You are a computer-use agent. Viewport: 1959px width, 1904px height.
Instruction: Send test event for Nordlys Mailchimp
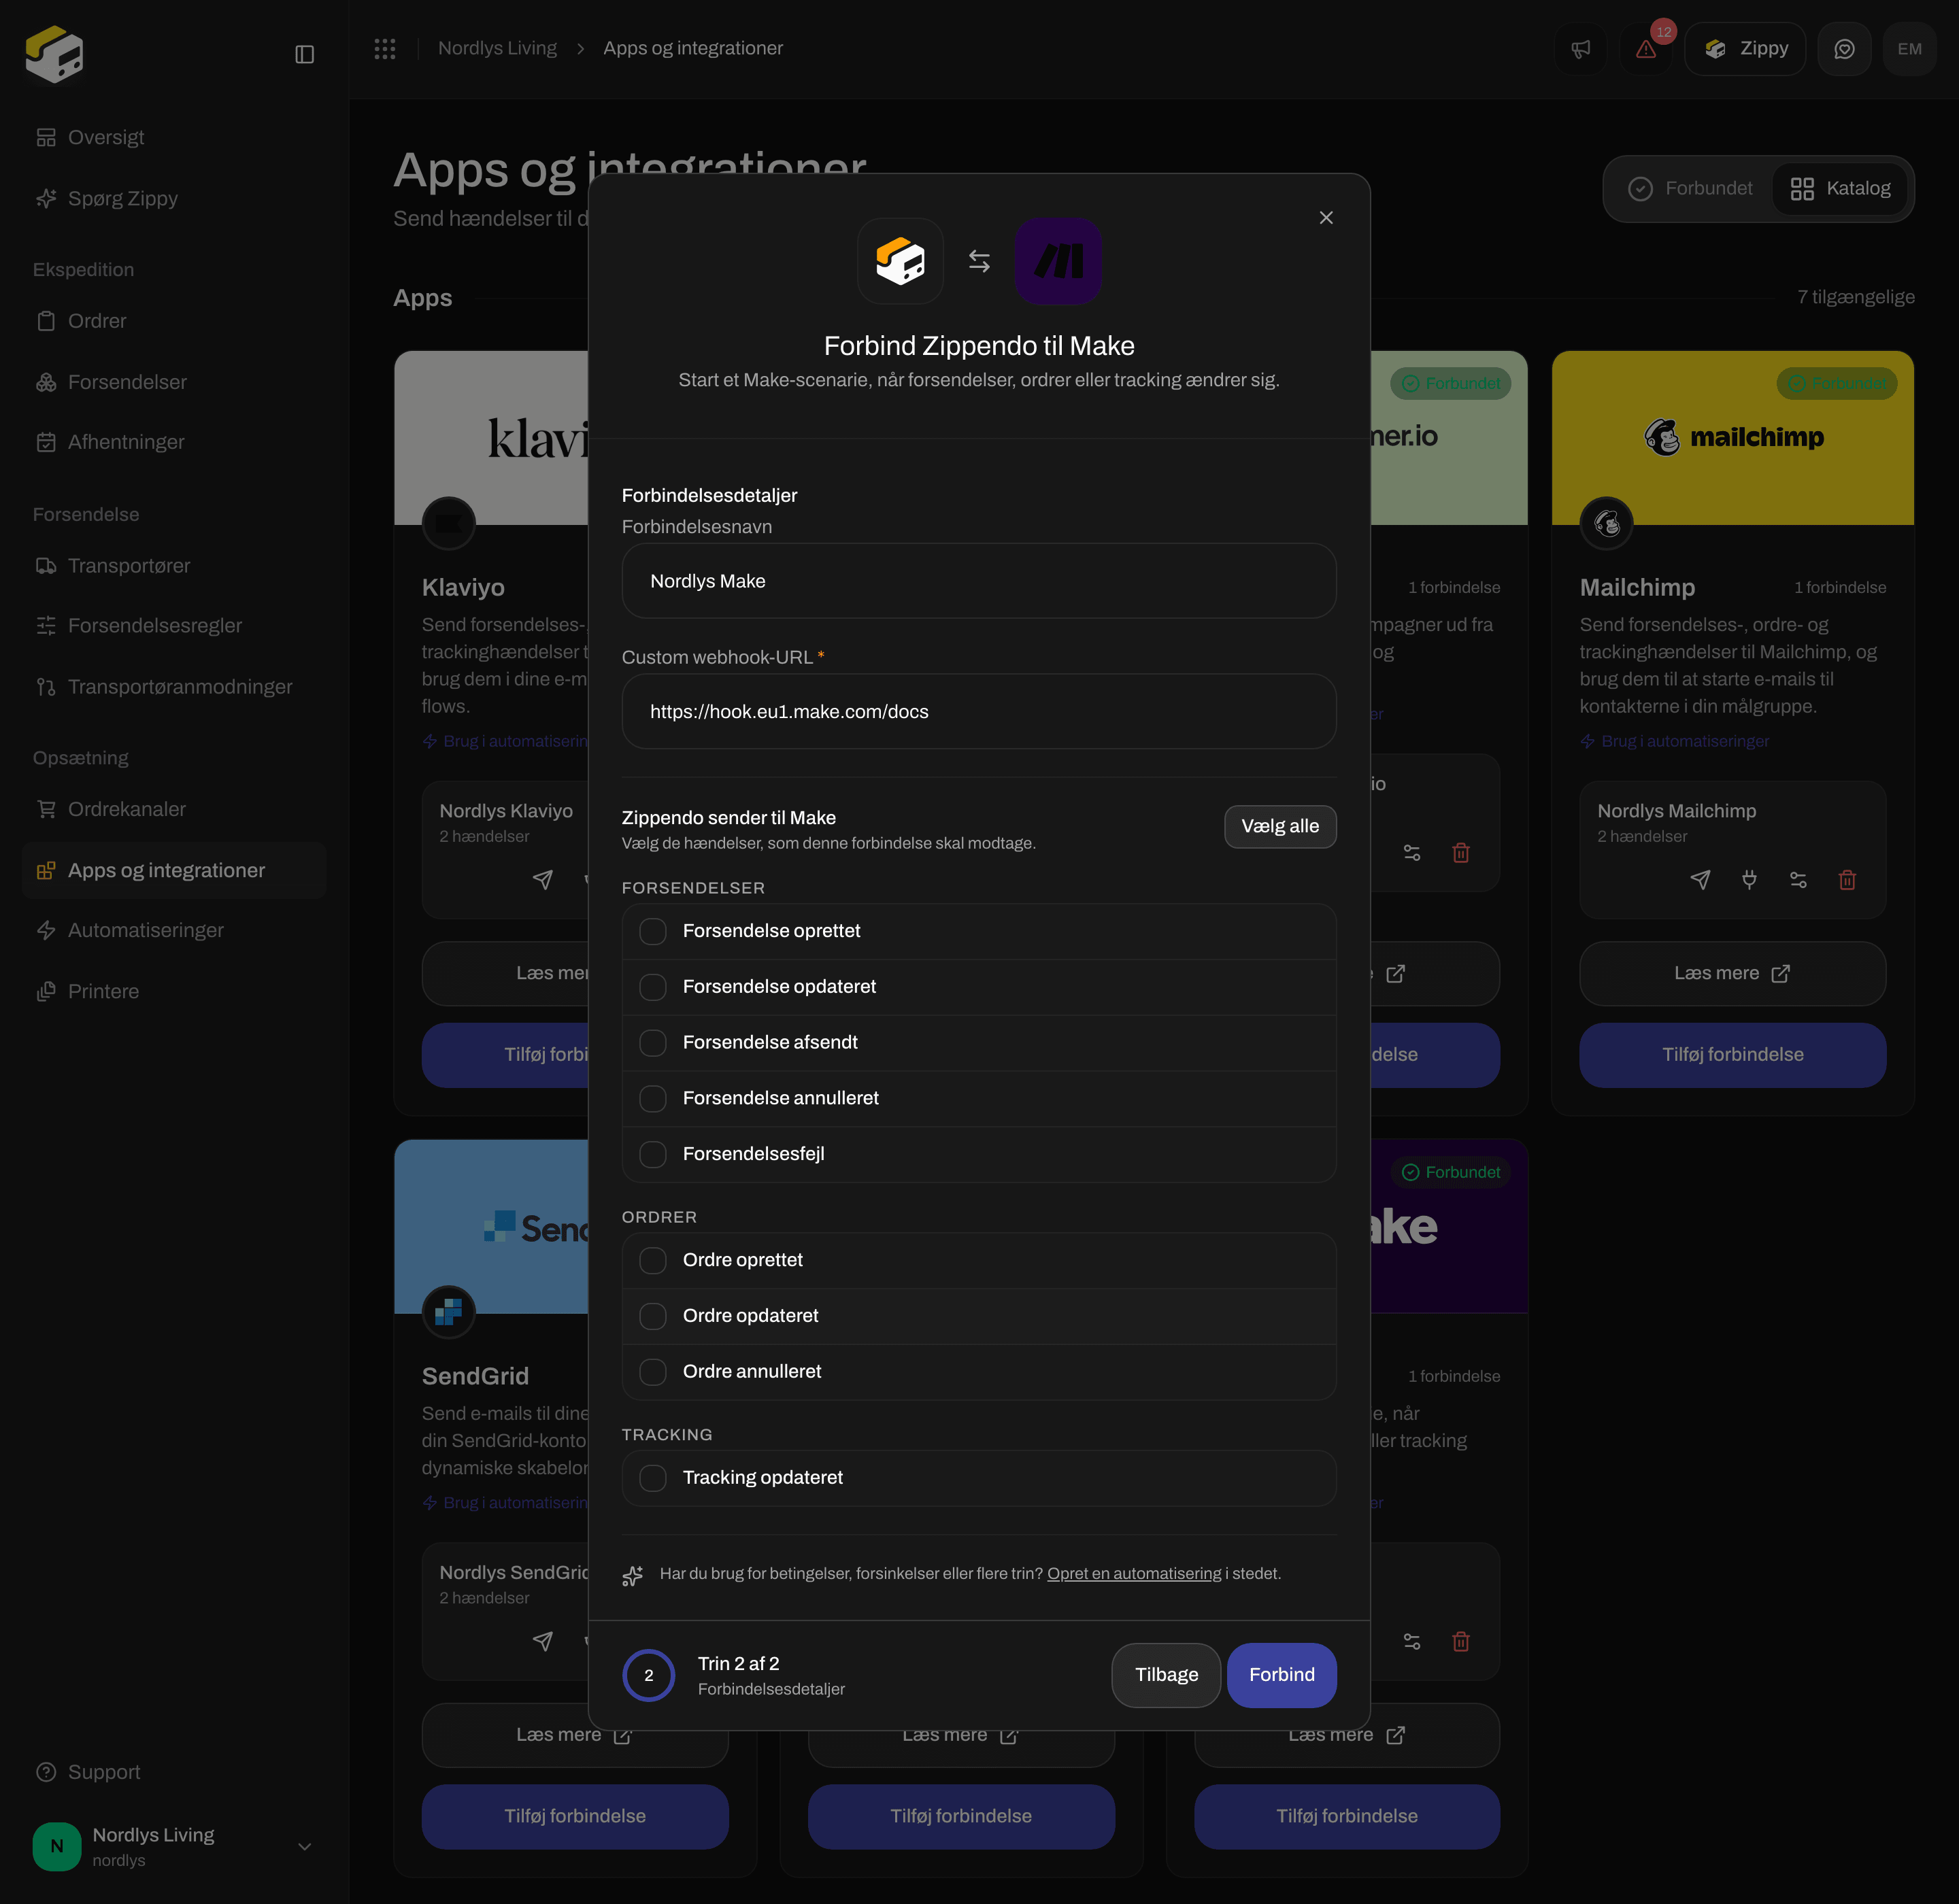coord(1700,879)
